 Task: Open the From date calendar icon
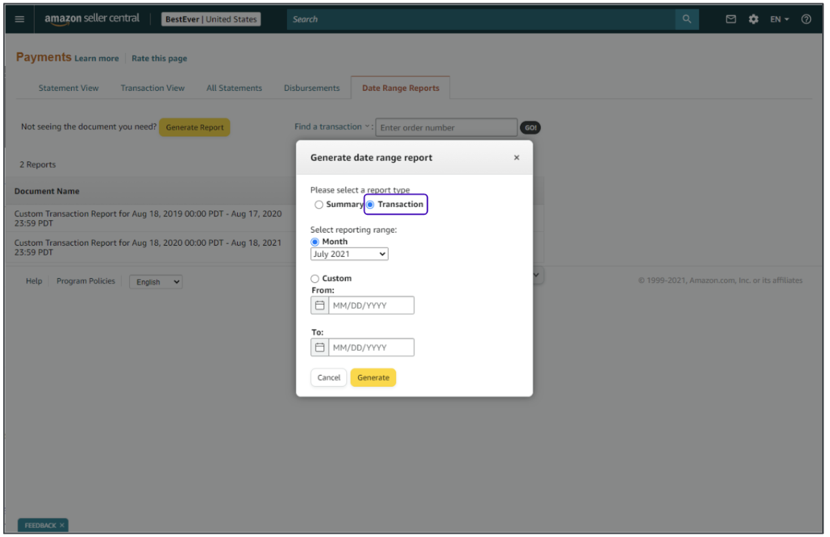[x=320, y=305]
